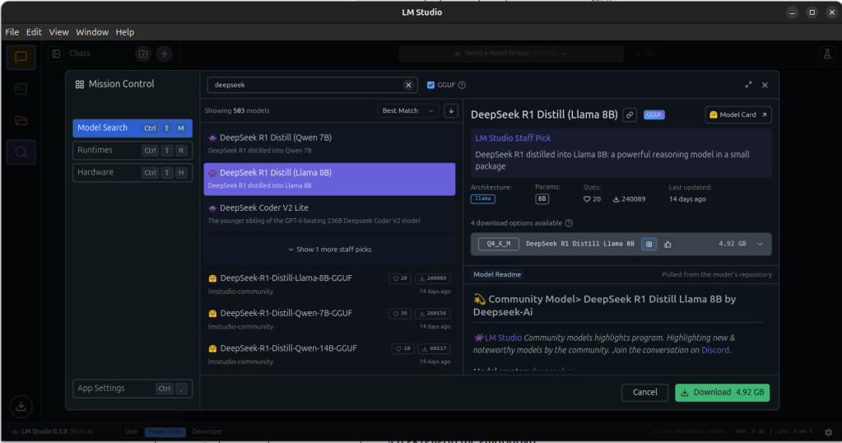Screen dimensions: 842x443
Task: Open the Best Match sort dropdown
Action: coord(408,110)
